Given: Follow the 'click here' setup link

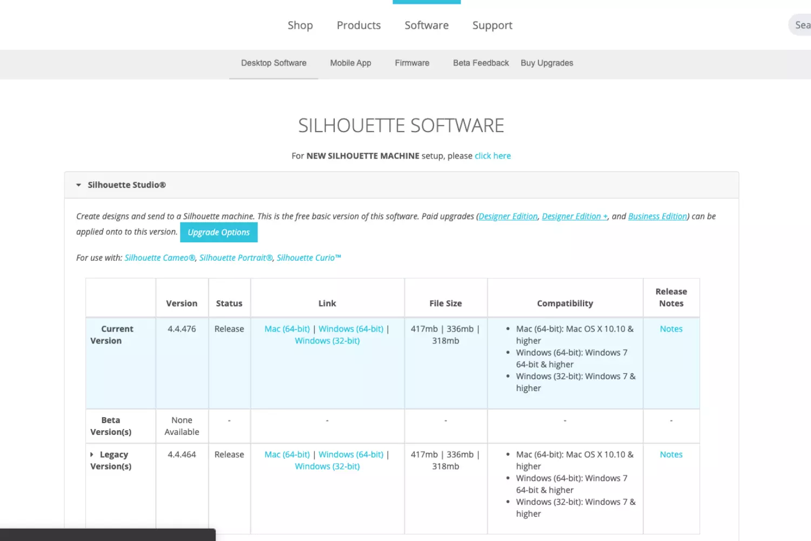Looking at the screenshot, I should pyautogui.click(x=493, y=156).
